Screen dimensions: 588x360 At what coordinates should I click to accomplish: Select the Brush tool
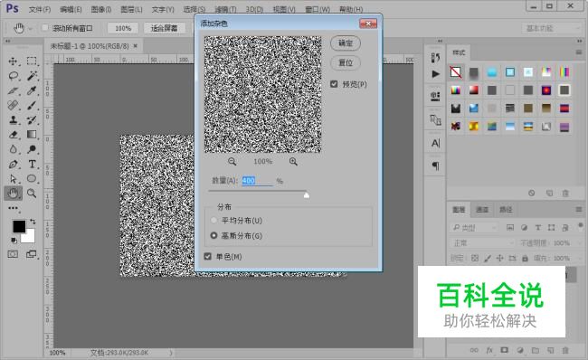pyautogui.click(x=32, y=105)
